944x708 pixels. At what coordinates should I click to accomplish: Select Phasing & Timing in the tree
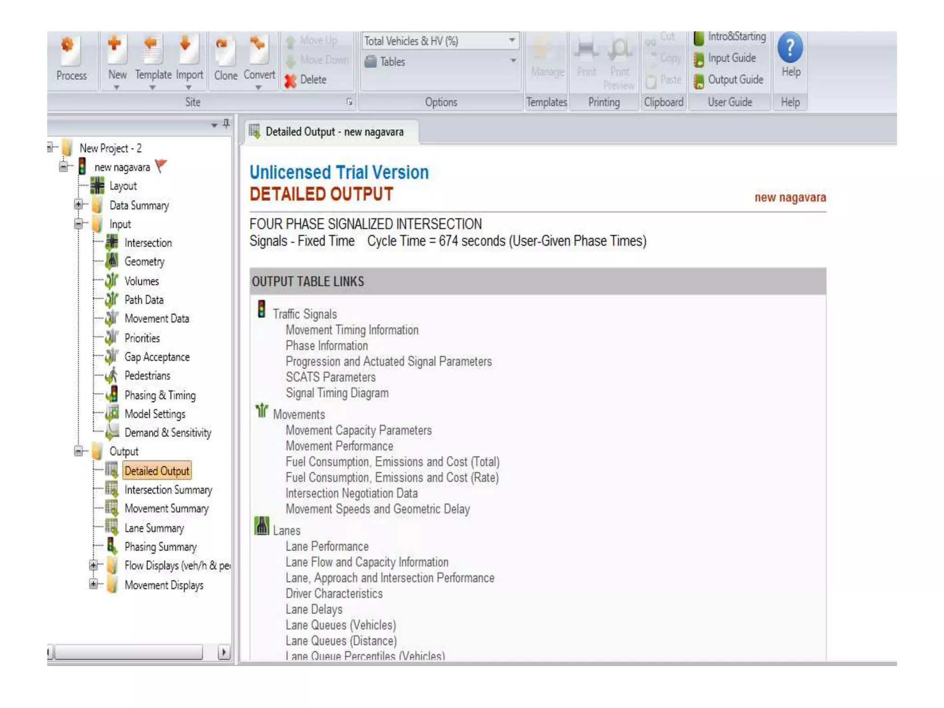159,395
